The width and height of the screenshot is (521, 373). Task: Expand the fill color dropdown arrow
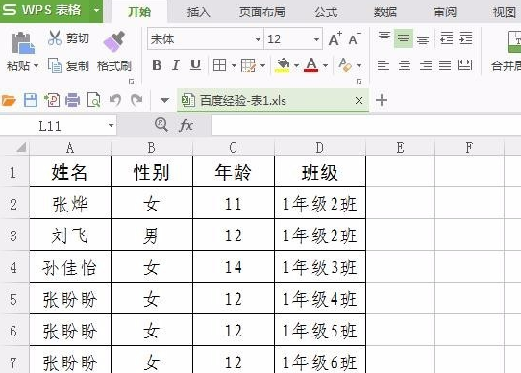tap(296, 65)
